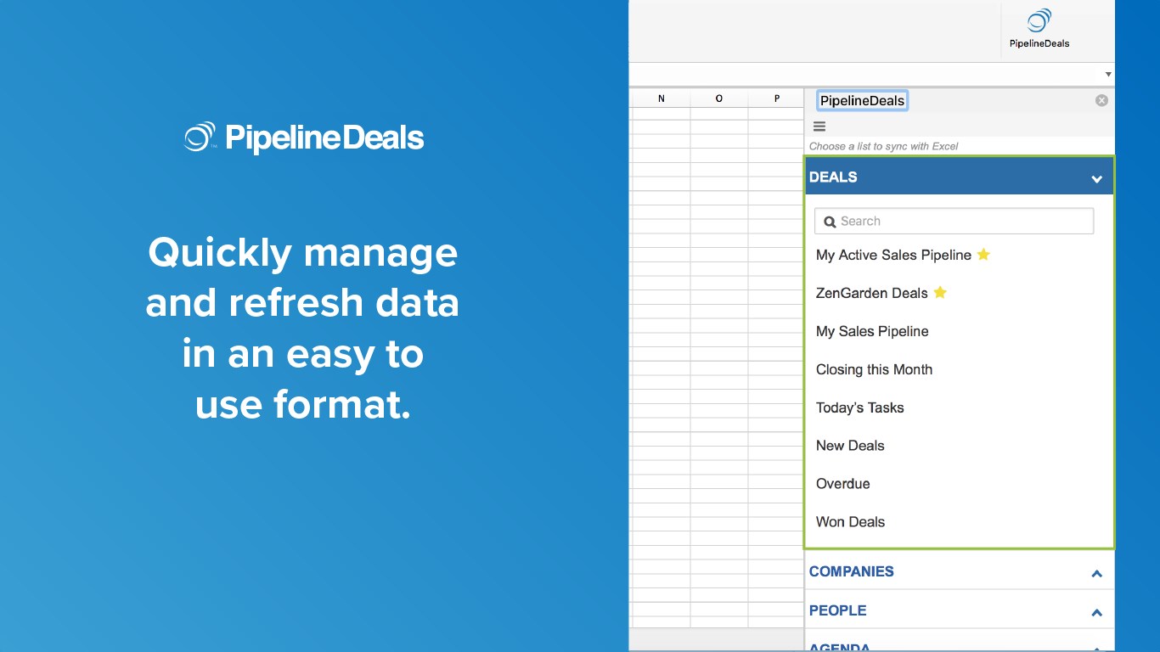The width and height of the screenshot is (1160, 652).
Task: Select Closing this Month list
Action: [874, 369]
